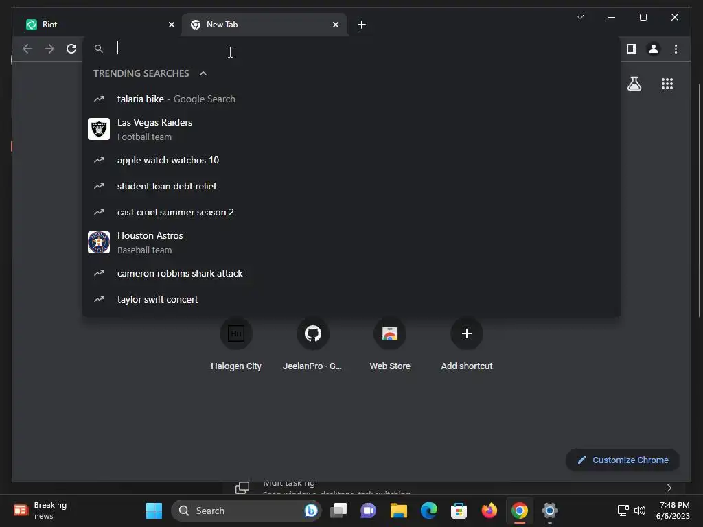Screen dimensions: 703x527
Task: Select 'cast cruel summer season 2'
Action: coord(351,212)
